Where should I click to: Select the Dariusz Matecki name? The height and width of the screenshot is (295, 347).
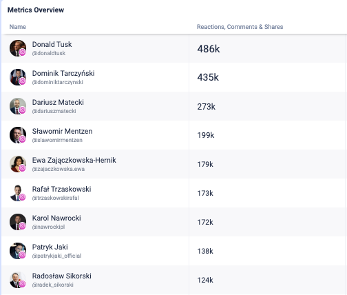pos(58,102)
